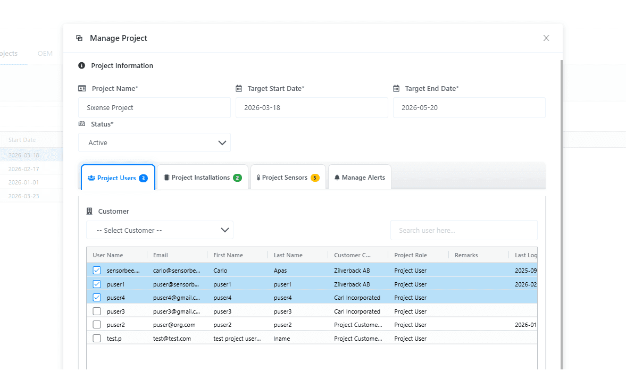Viewport: 626px width, 388px height.
Task: Check the puser2 row checkbox
Action: [97, 325]
